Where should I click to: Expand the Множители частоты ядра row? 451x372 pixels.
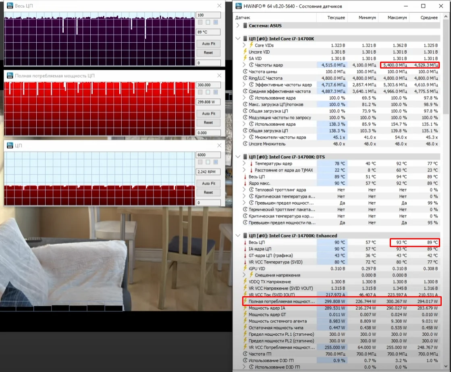tap(244, 137)
